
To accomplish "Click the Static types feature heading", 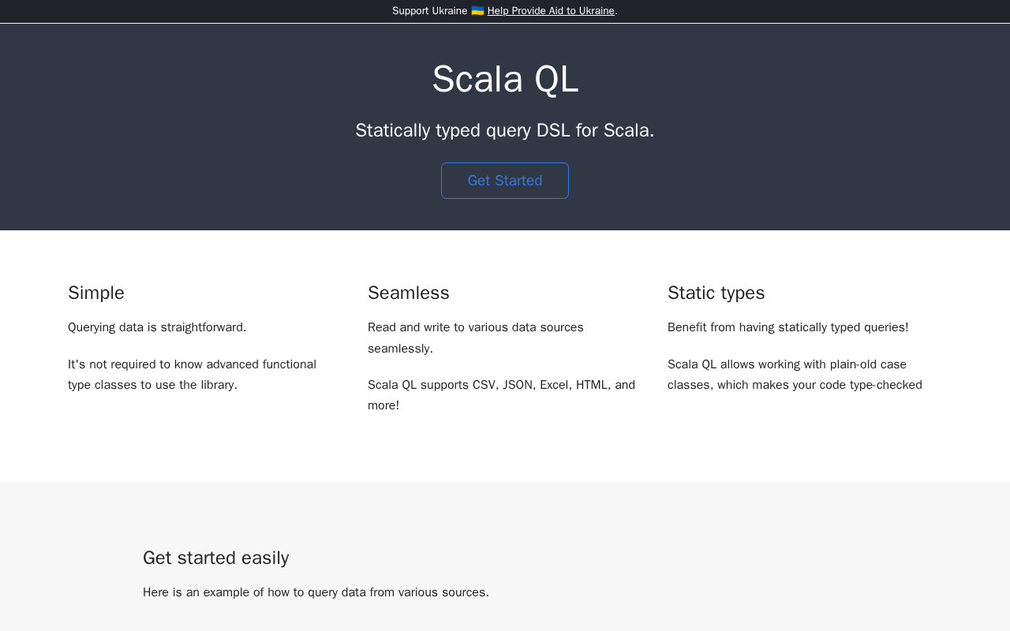I will click(716, 293).
